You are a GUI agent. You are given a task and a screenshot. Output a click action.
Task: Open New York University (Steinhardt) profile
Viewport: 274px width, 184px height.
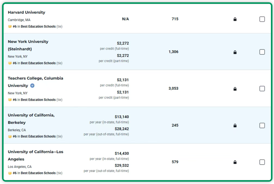click(28, 42)
